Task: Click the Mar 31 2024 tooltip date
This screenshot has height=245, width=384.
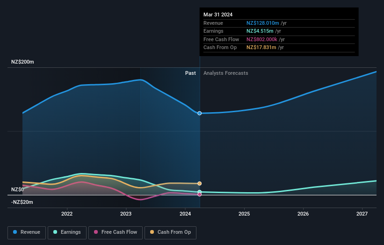Action: tap(218, 14)
